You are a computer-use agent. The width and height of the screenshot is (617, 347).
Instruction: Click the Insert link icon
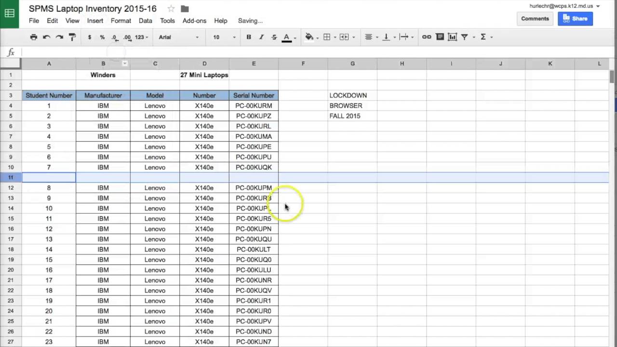[x=427, y=37]
